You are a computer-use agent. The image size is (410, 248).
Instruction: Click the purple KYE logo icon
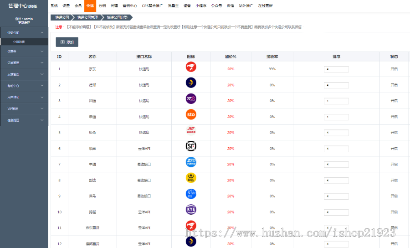click(x=191, y=210)
